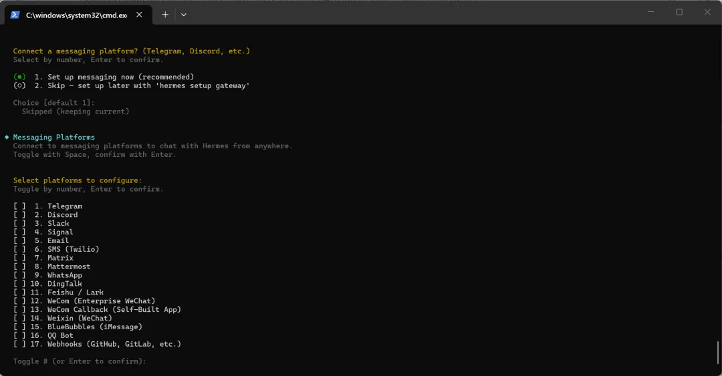
Task: Select 'Set up messaging now' radio option
Action: [x=19, y=77]
